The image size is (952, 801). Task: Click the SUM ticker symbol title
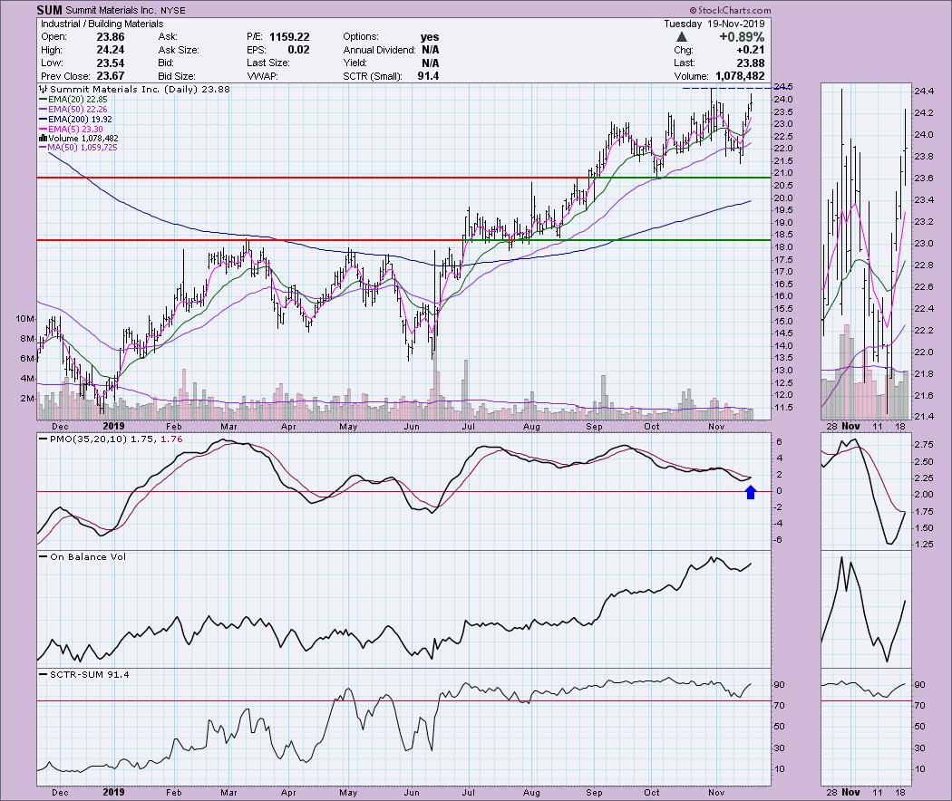(50, 10)
